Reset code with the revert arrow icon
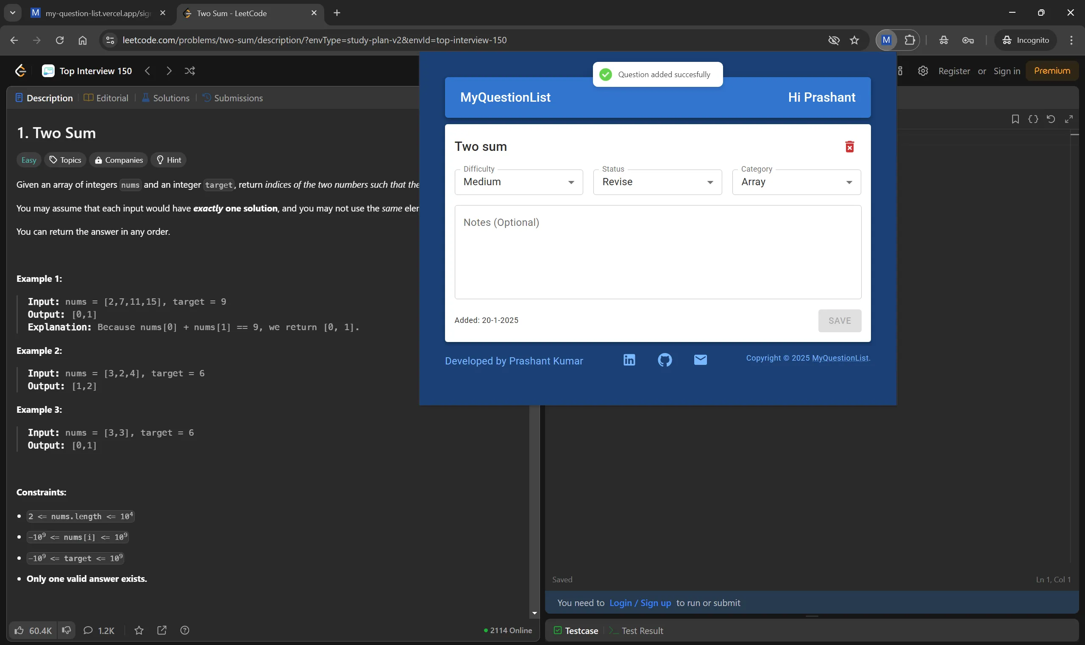The image size is (1085, 645). click(x=1051, y=119)
